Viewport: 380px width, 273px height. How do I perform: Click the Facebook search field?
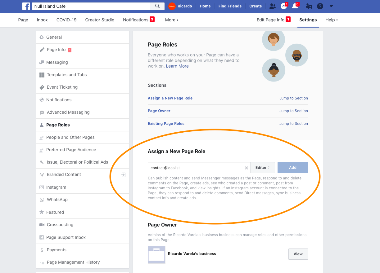tap(91, 6)
